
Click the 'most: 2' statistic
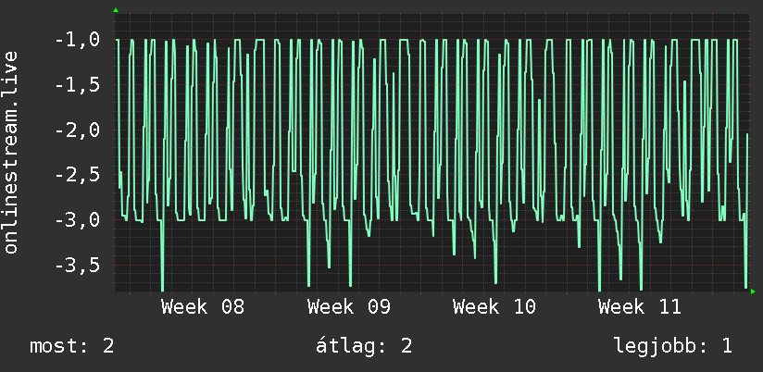[x=72, y=346]
